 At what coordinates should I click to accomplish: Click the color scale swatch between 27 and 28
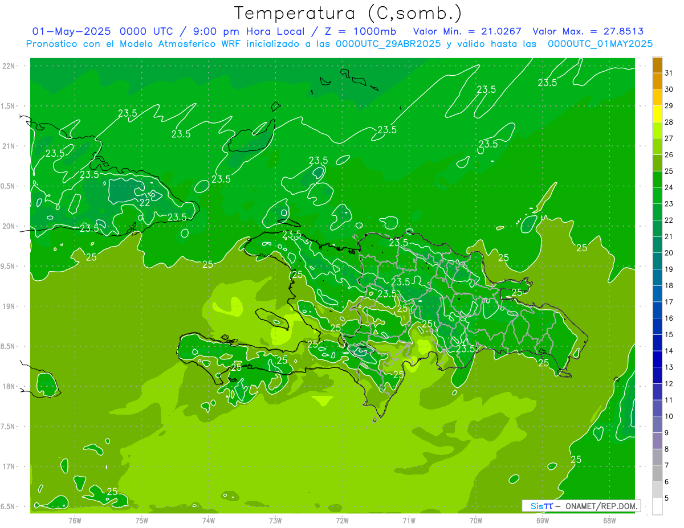(657, 130)
